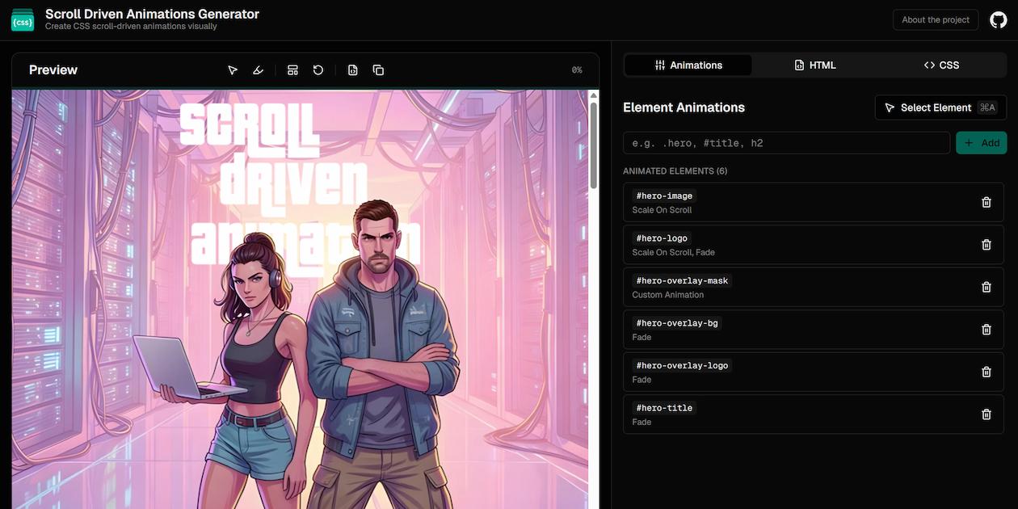Select the #hero-overlay-bg Fade row
This screenshot has height=509, width=1018.
(x=813, y=330)
